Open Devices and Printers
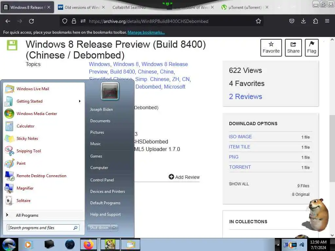 coord(107,192)
